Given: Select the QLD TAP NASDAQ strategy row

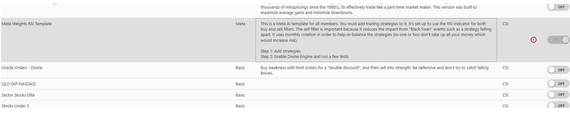Looking at the screenshot, I should [x=19, y=84].
